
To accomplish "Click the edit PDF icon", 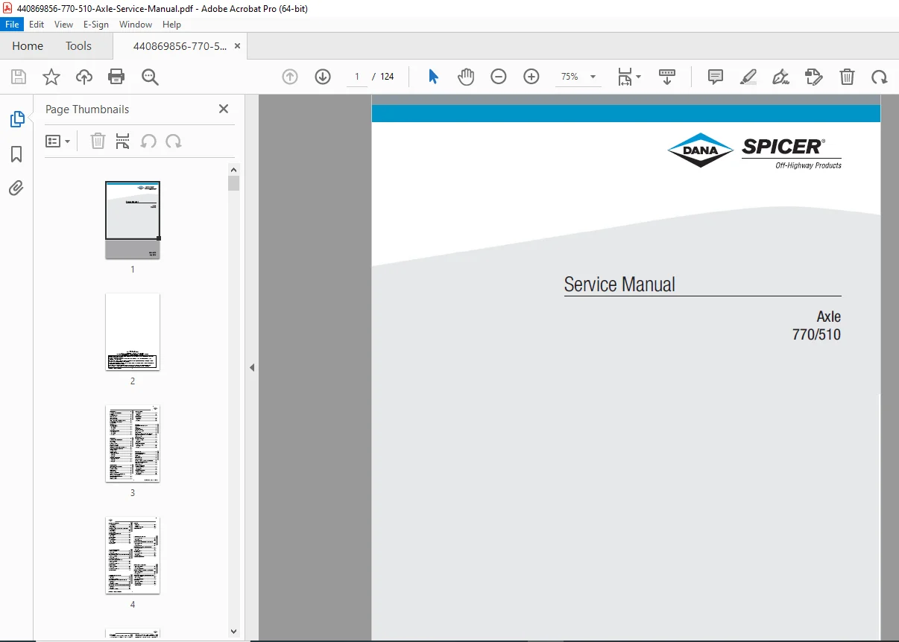I will click(814, 77).
